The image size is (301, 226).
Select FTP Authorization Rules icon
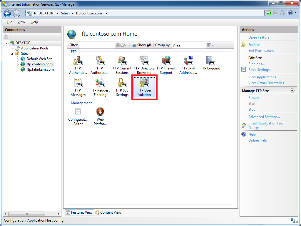(x=100, y=65)
